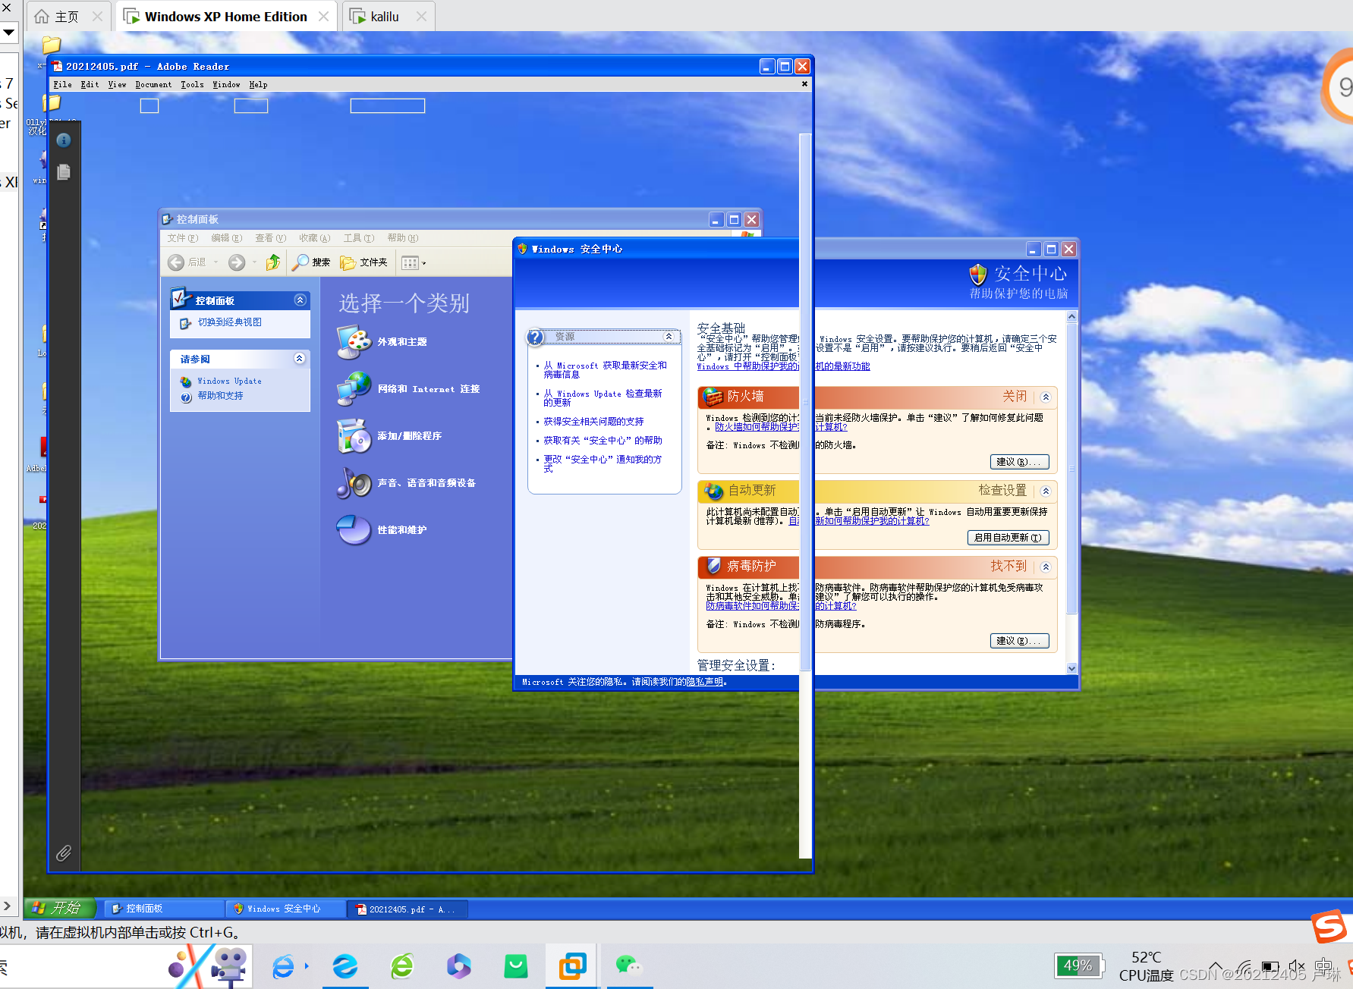Viewport: 1353px width, 989px height.
Task: Click 更改“安全中心”通知我的方式 link
Action: tap(603, 463)
